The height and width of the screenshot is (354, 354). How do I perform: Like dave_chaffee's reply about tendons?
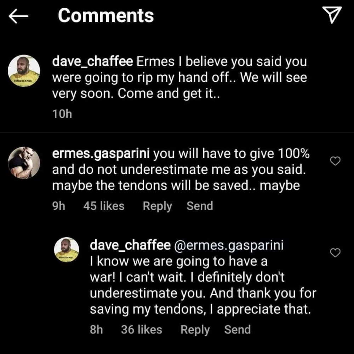335,252
